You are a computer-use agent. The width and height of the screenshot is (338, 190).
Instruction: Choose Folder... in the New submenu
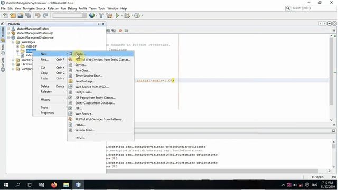[x=100, y=54]
